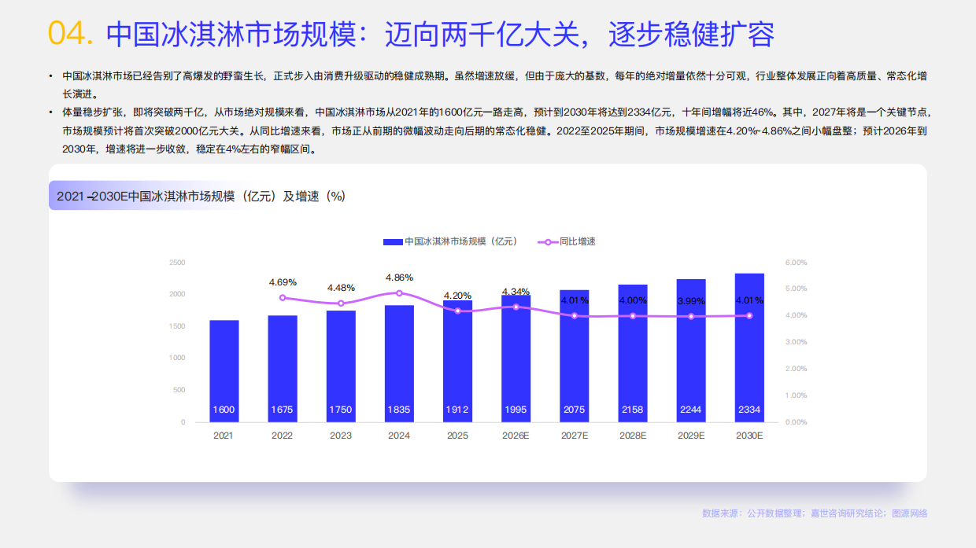This screenshot has width=976, height=548.
Task: Click the 2027E bar labeled 2075
Action: tap(575, 356)
